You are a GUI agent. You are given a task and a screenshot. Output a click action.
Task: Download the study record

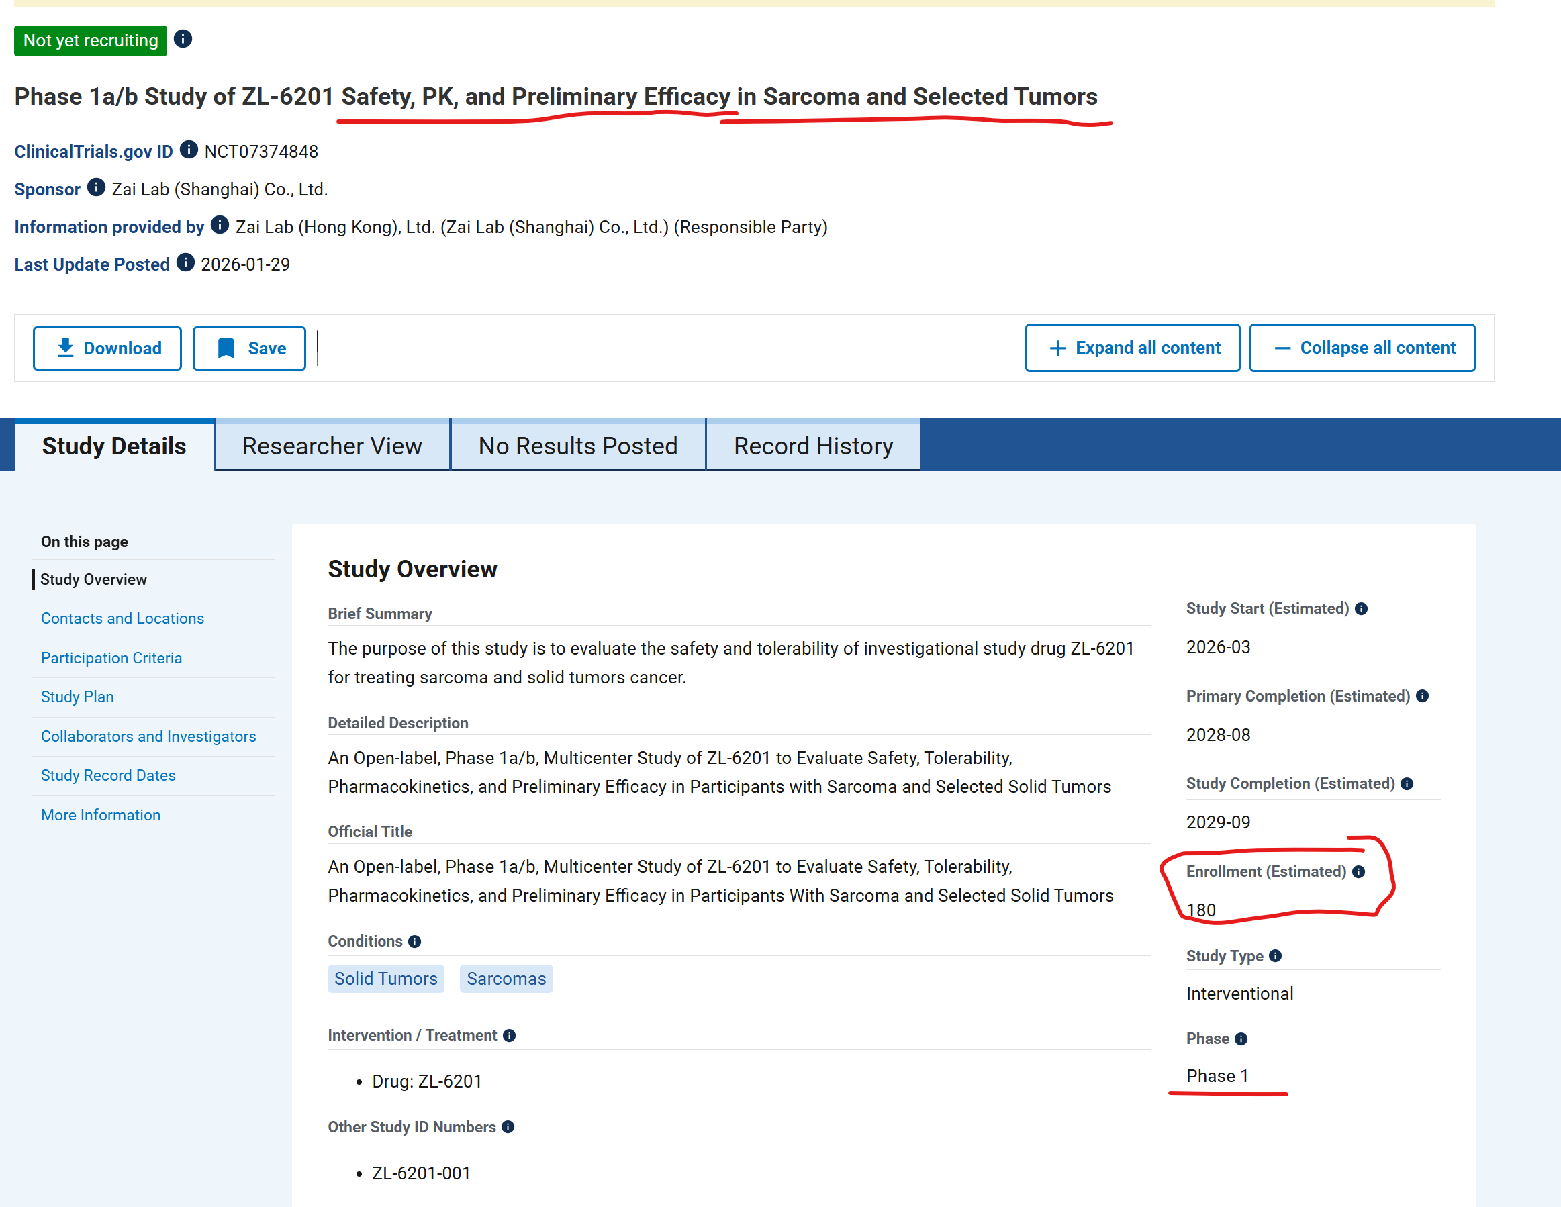[107, 348]
